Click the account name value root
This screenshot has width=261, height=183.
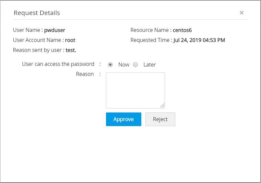point(70,40)
